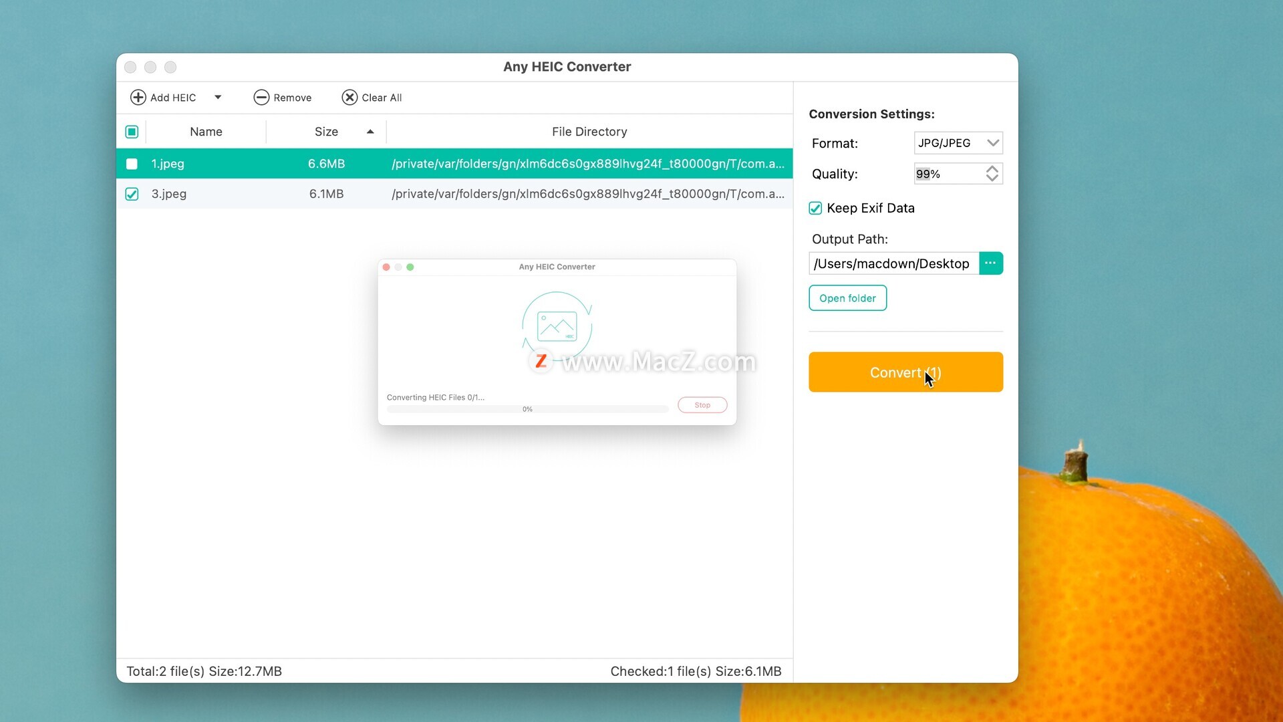
Task: Select the 1.jpeg file name
Action: [168, 164]
